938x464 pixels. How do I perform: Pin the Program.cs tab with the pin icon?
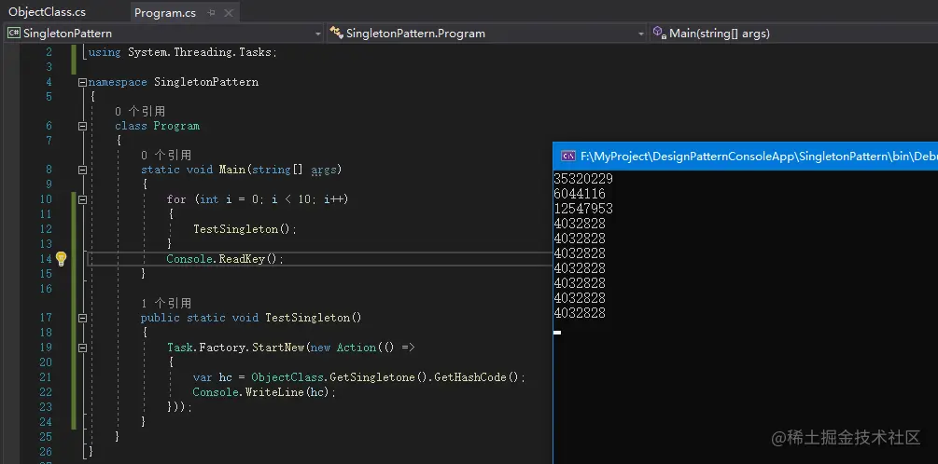(x=211, y=12)
